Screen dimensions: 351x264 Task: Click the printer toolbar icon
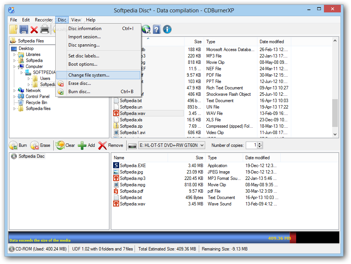tap(45, 30)
